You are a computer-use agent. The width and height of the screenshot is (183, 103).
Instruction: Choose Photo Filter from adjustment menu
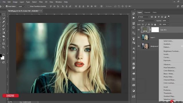coord(168,77)
